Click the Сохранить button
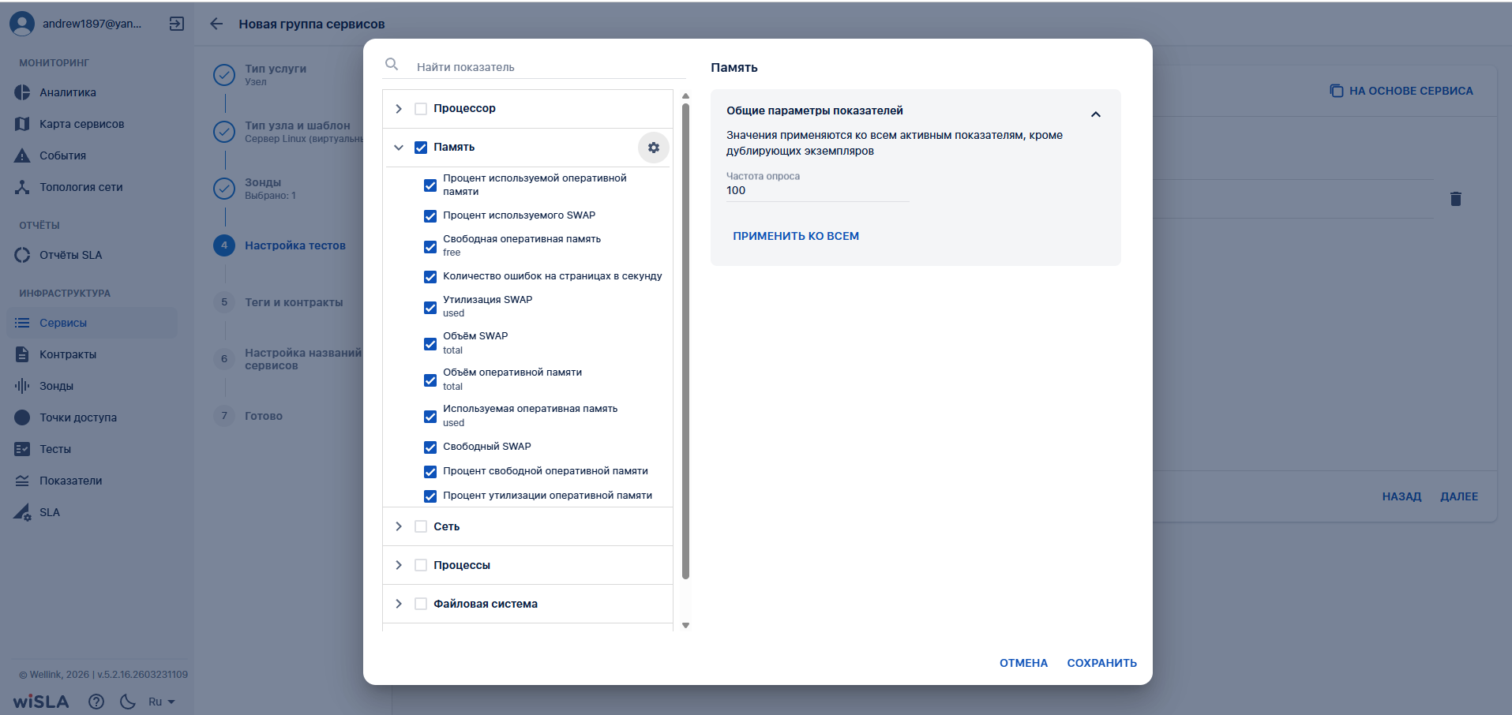This screenshot has height=715, width=1512. click(1101, 663)
